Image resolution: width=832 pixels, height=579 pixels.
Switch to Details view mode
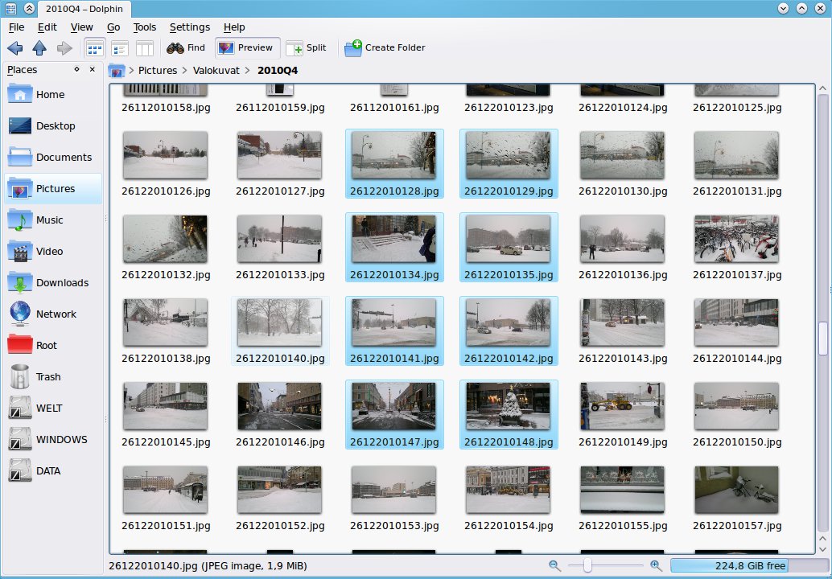click(120, 48)
